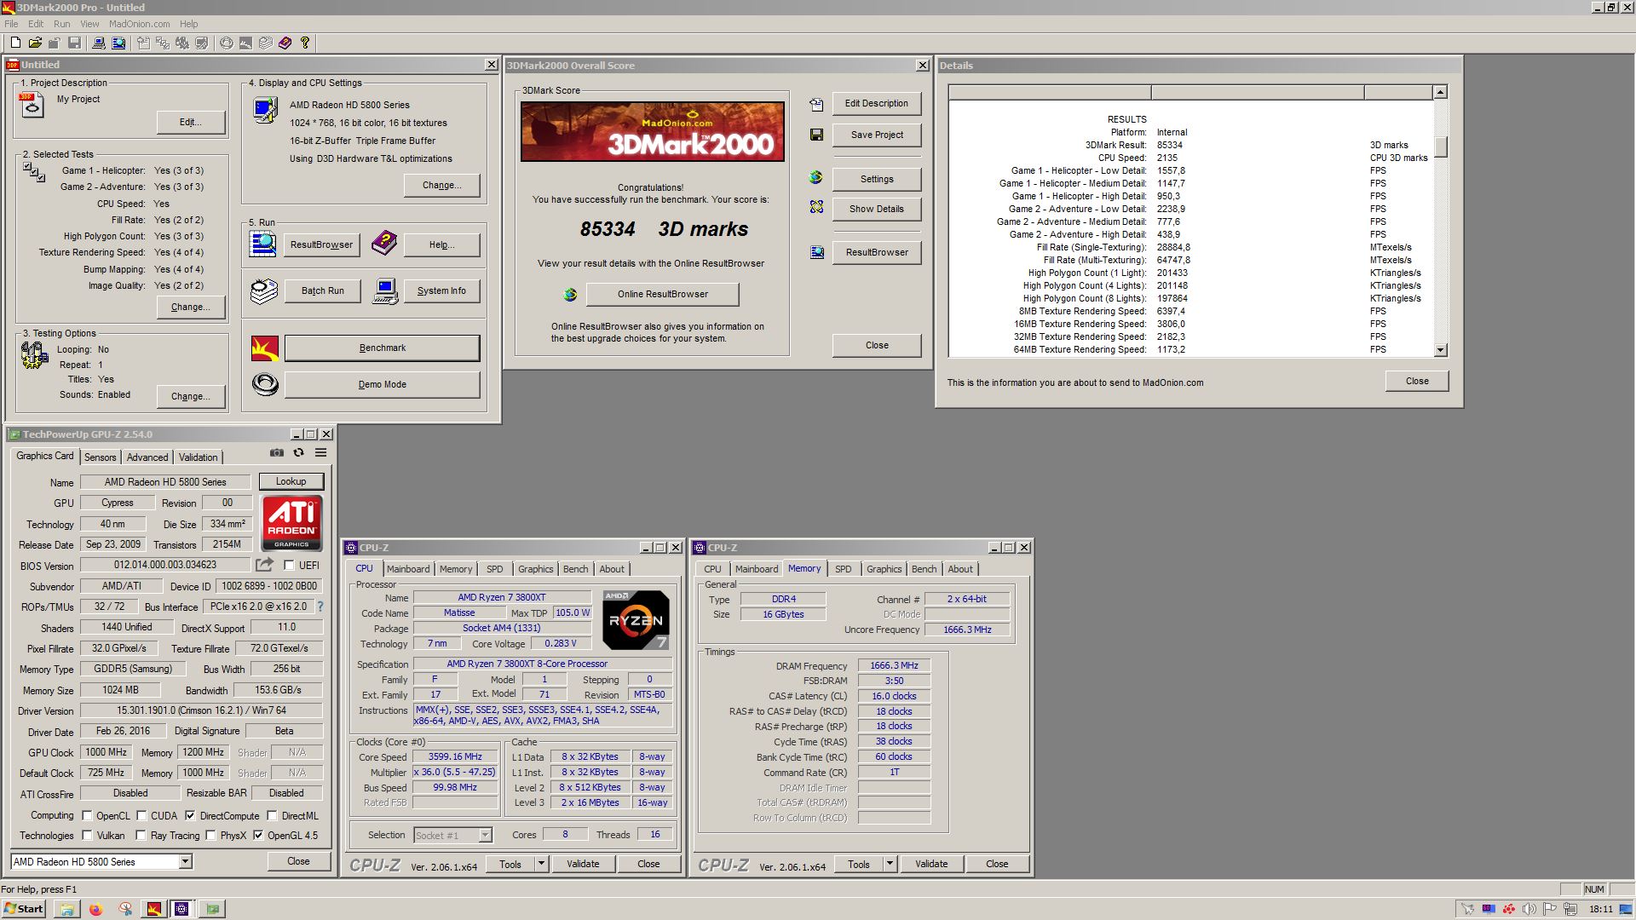Click the yellow question mark toolbar icon

305,43
